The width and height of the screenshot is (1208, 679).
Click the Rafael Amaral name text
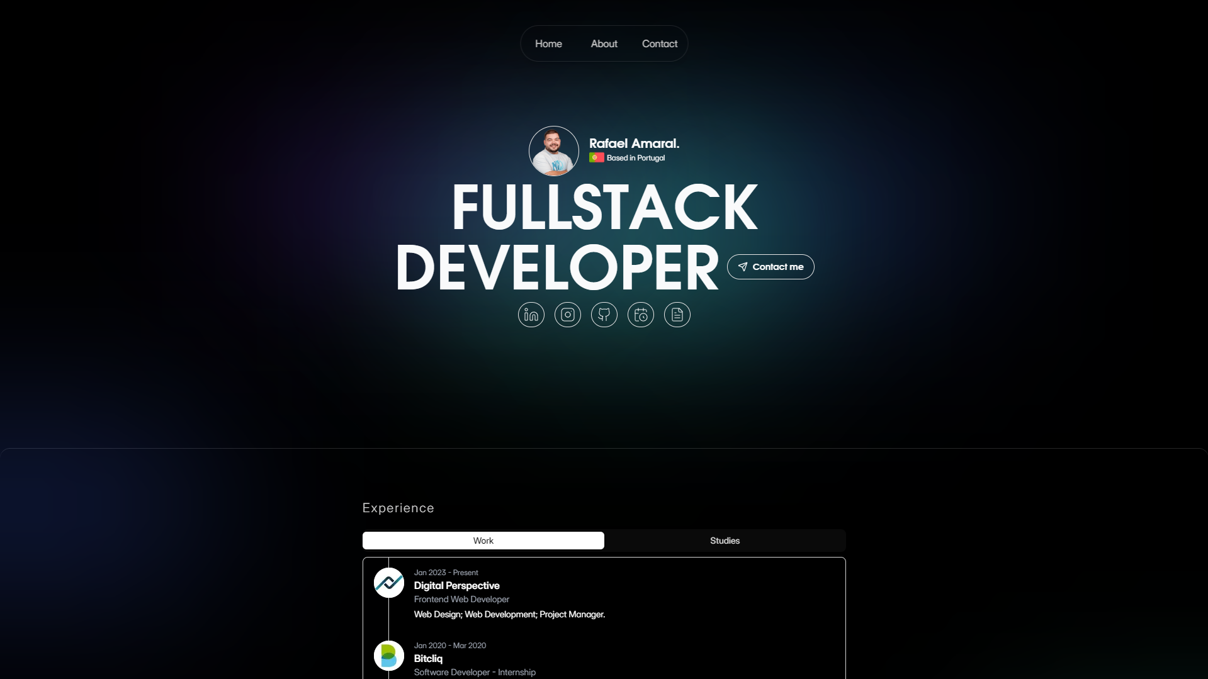pyautogui.click(x=634, y=143)
